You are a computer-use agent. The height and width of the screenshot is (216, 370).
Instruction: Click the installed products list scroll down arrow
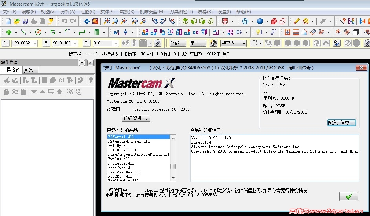(173, 178)
